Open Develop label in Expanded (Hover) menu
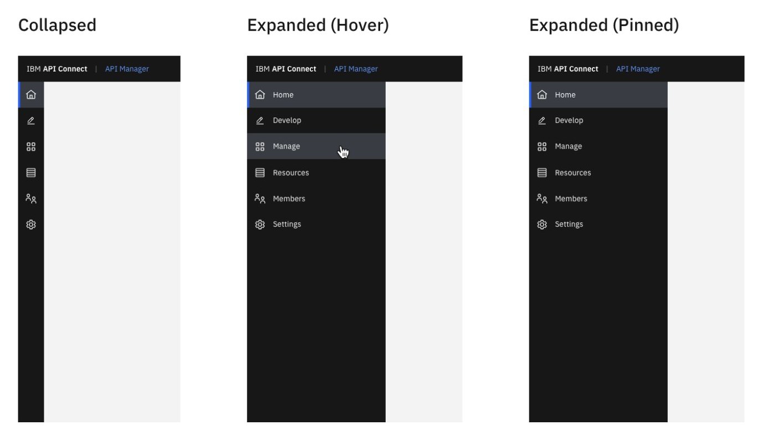 pyautogui.click(x=287, y=120)
